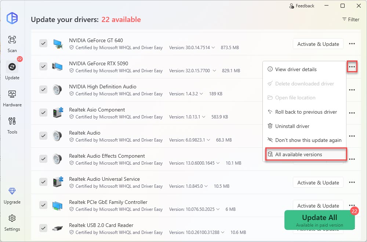The image size is (367, 242).
Task: Uncheck Realtek Audio Universal Service checkbox
Action: tap(43, 182)
